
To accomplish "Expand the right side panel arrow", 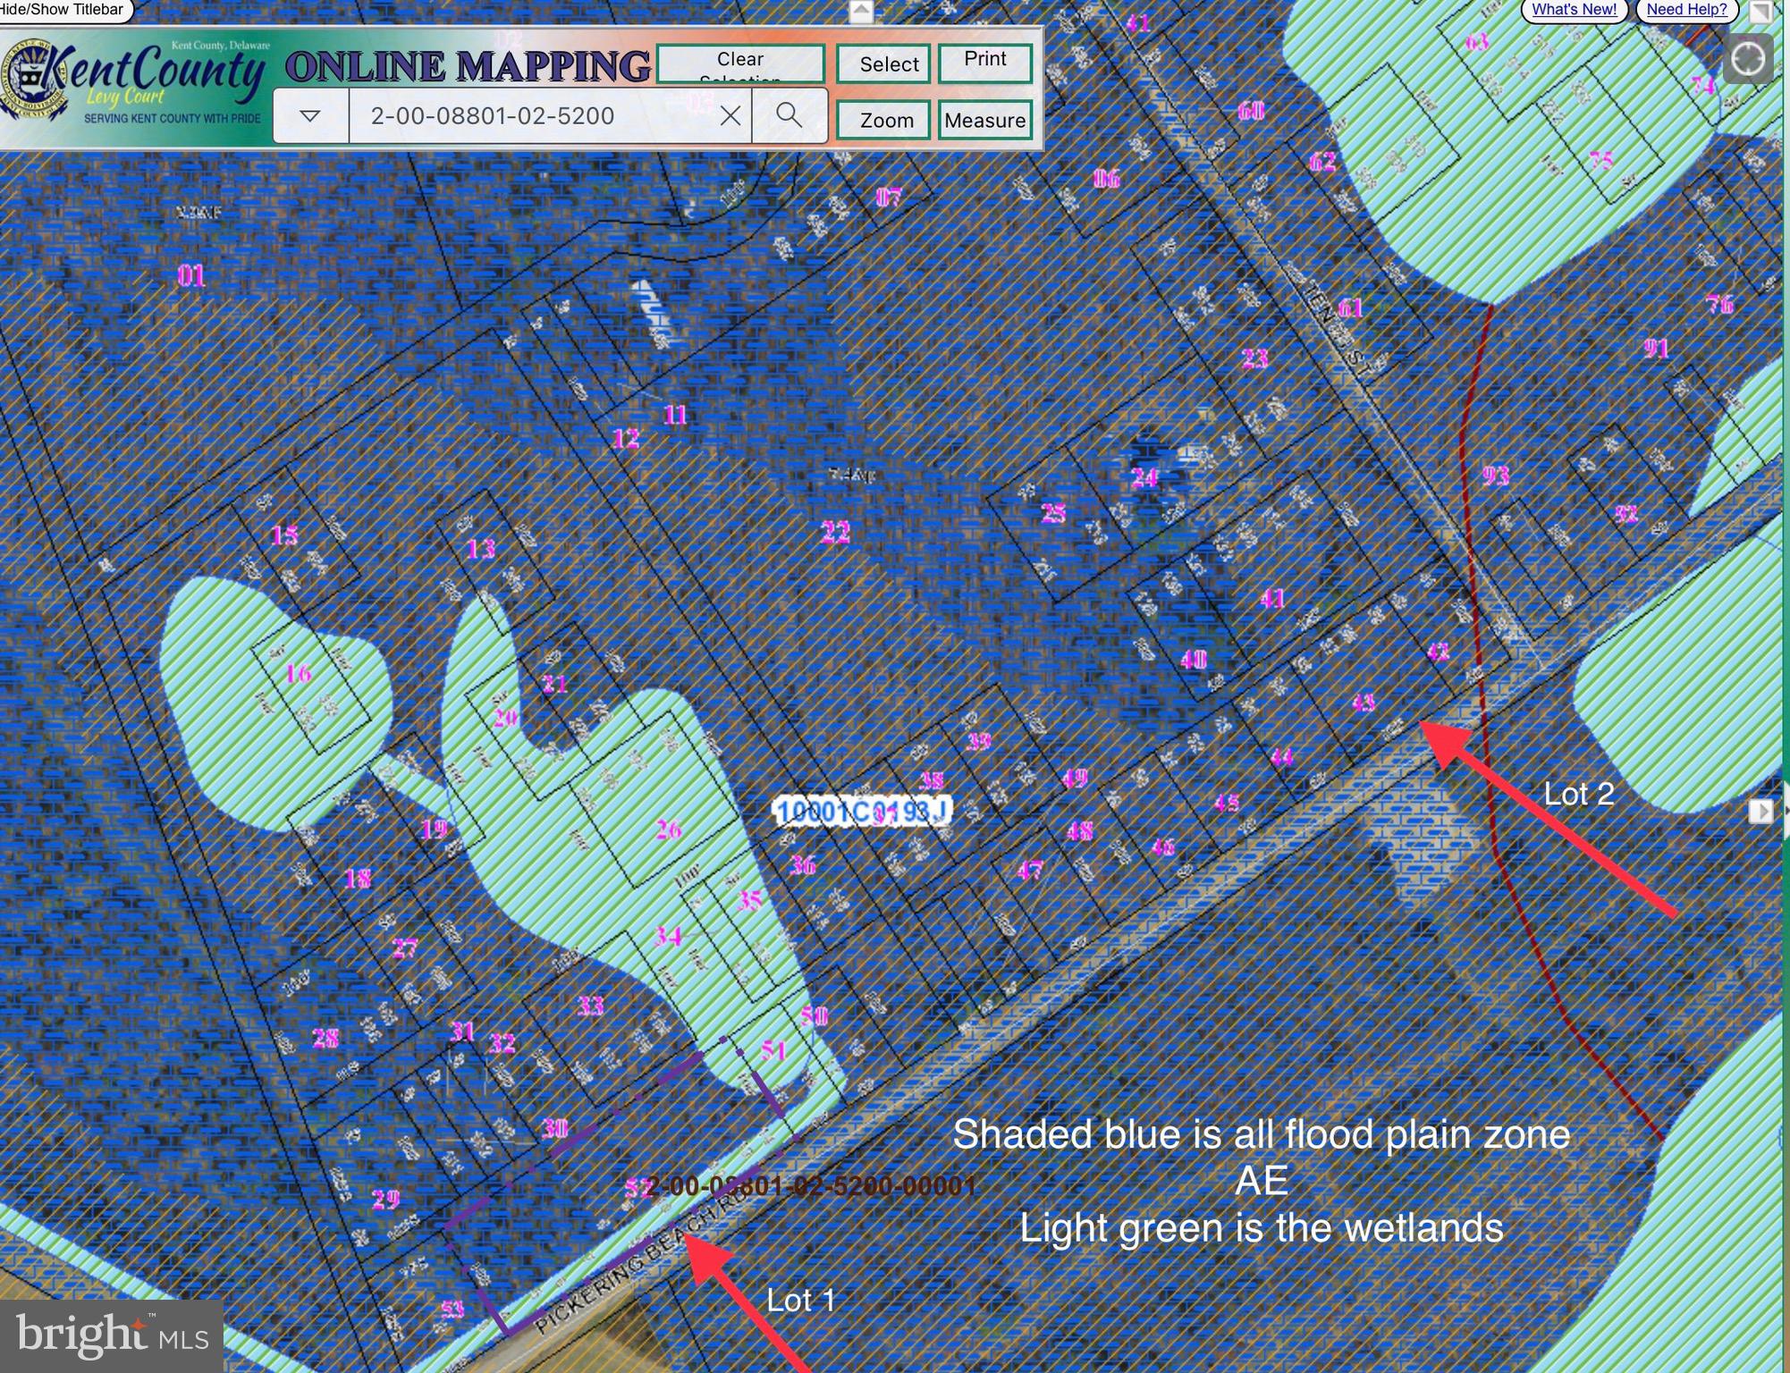I will pyautogui.click(x=1760, y=811).
